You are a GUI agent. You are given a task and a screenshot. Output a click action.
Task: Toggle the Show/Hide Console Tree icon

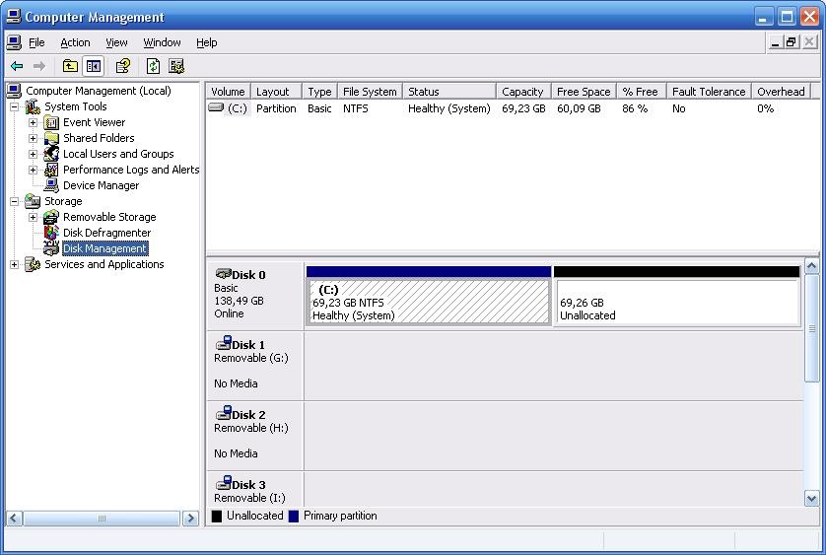(x=94, y=66)
